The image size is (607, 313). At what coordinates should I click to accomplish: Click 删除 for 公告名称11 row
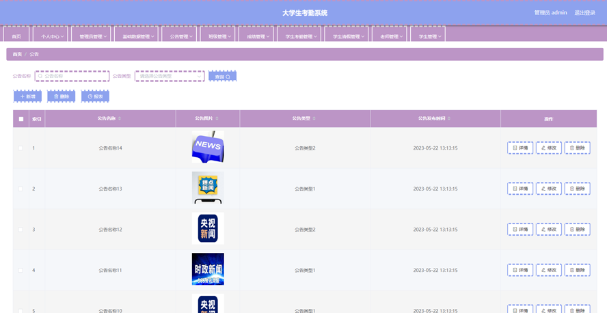tap(578, 270)
